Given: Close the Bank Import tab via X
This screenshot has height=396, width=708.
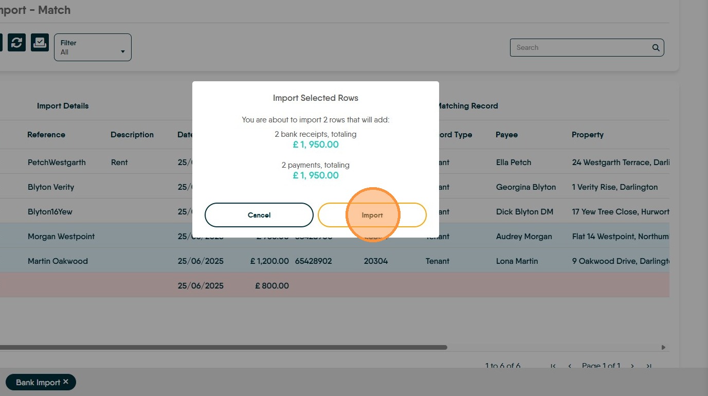Looking at the screenshot, I should click(66, 382).
